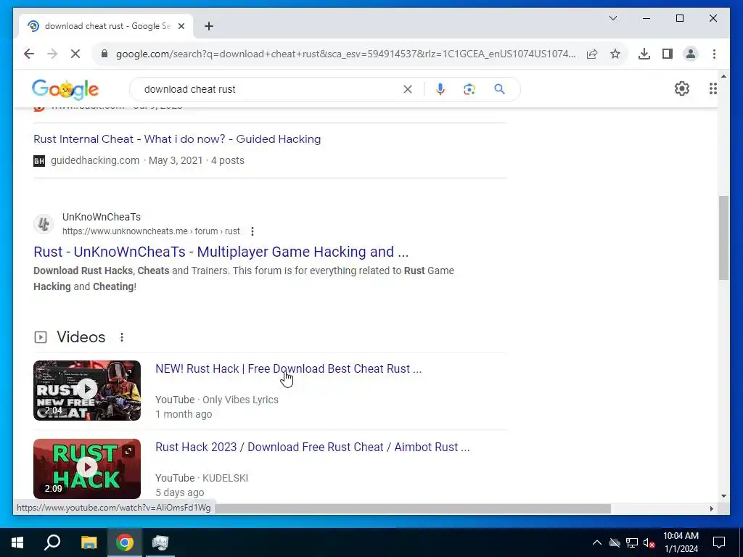Play the 2:04 Rust New Free Cheat thumbnail
This screenshot has width=743, height=557.
click(x=87, y=390)
